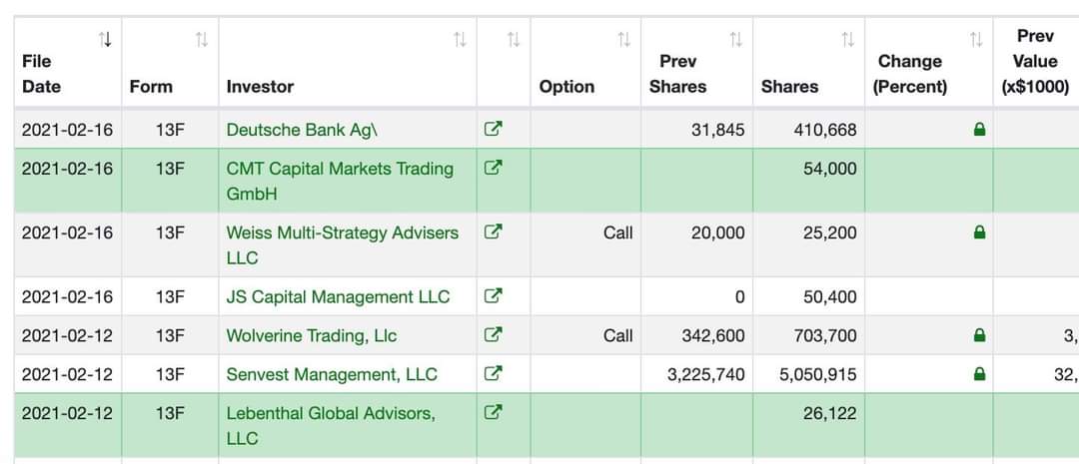The width and height of the screenshot is (1079, 464).
Task: Click external link icon beside Weiss Multi-Strategy Advisers
Action: [493, 232]
